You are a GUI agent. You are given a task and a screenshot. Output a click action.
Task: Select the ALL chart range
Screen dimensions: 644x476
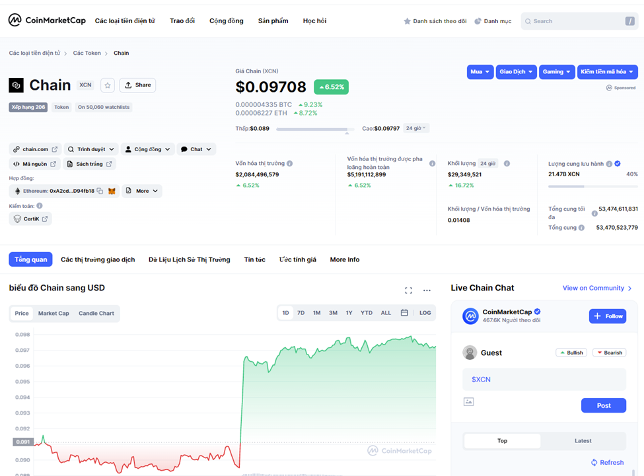tap(386, 313)
